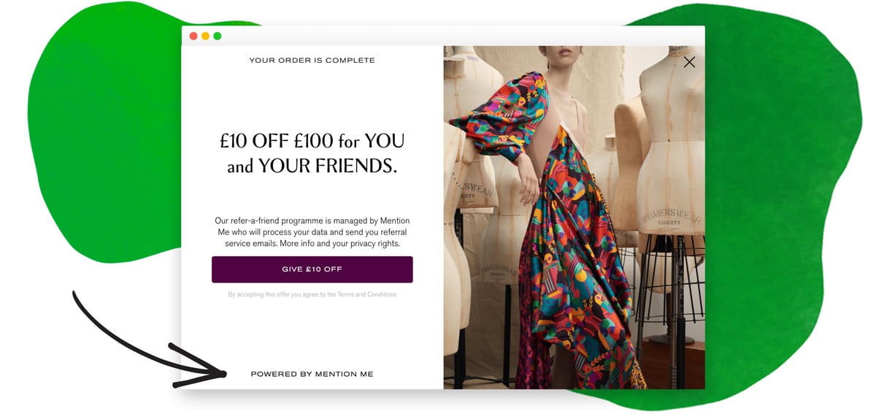The height and width of the screenshot is (414, 876).
Task: Click the POWERED BY MENTION ME footer
Action: pyautogui.click(x=312, y=374)
